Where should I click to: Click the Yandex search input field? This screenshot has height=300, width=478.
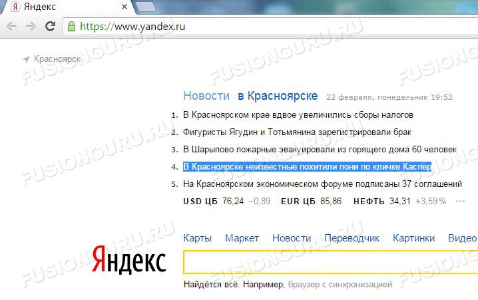tap(330, 262)
